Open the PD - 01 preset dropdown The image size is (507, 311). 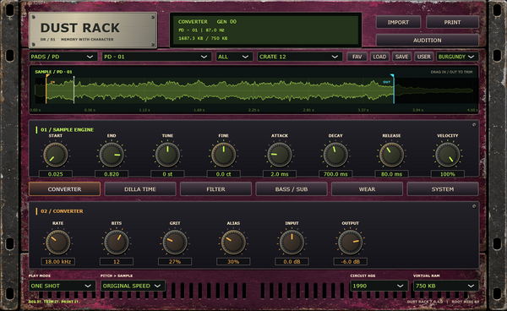pos(157,57)
